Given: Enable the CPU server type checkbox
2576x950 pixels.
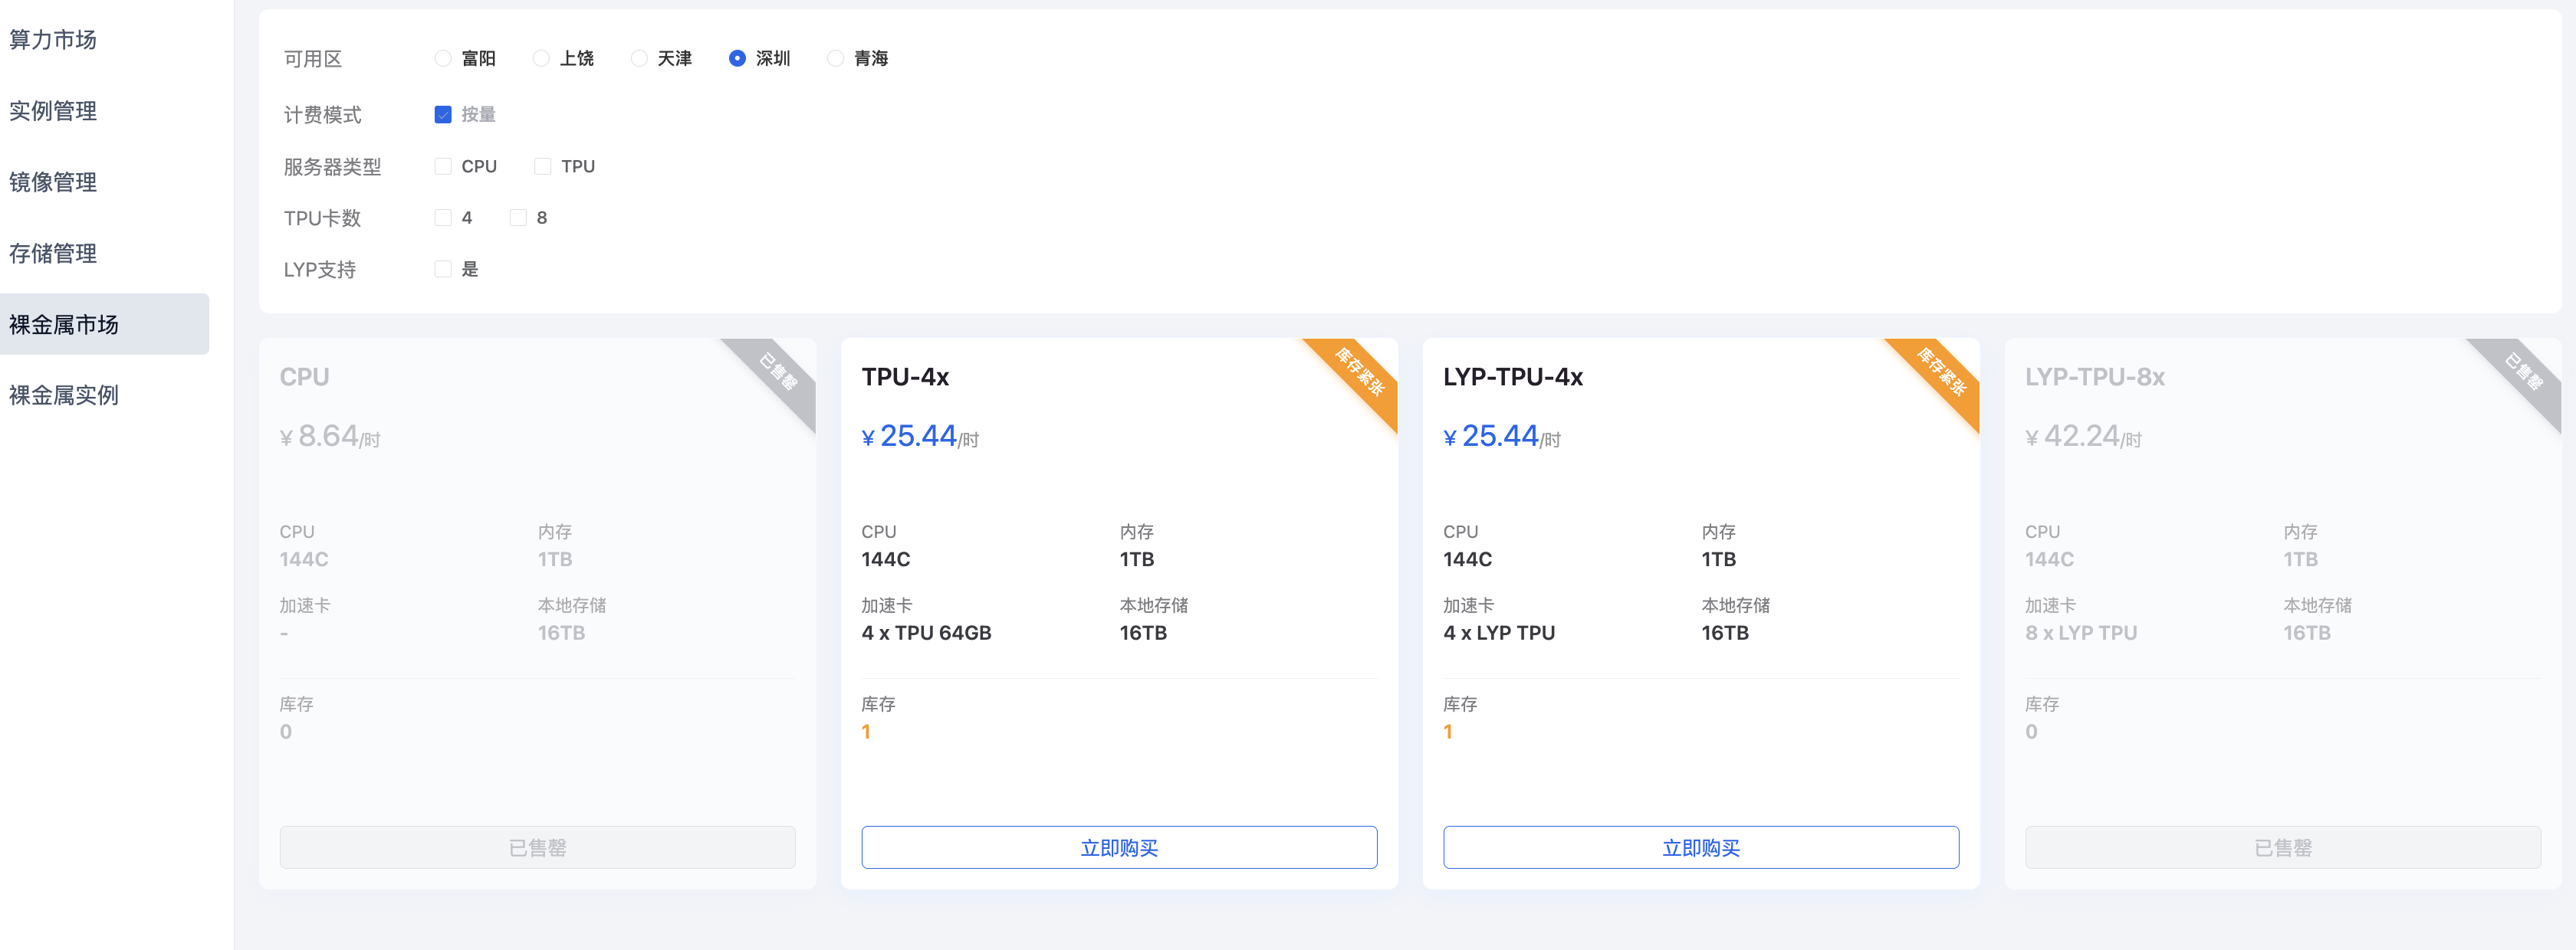Looking at the screenshot, I should (443, 167).
